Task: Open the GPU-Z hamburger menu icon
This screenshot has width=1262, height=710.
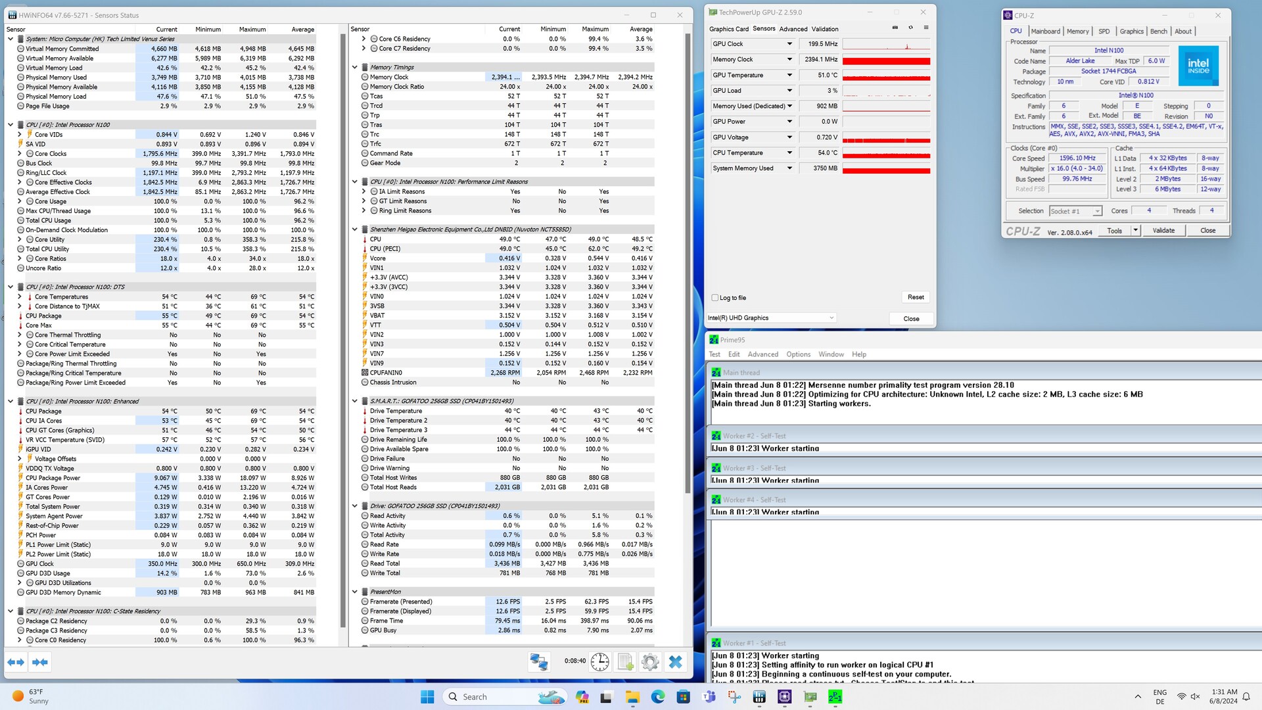Action: pos(926,28)
